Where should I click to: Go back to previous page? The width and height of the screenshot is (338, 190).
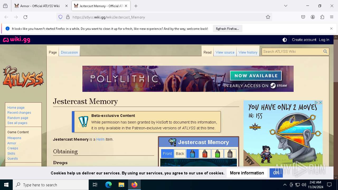[x=6, y=17]
